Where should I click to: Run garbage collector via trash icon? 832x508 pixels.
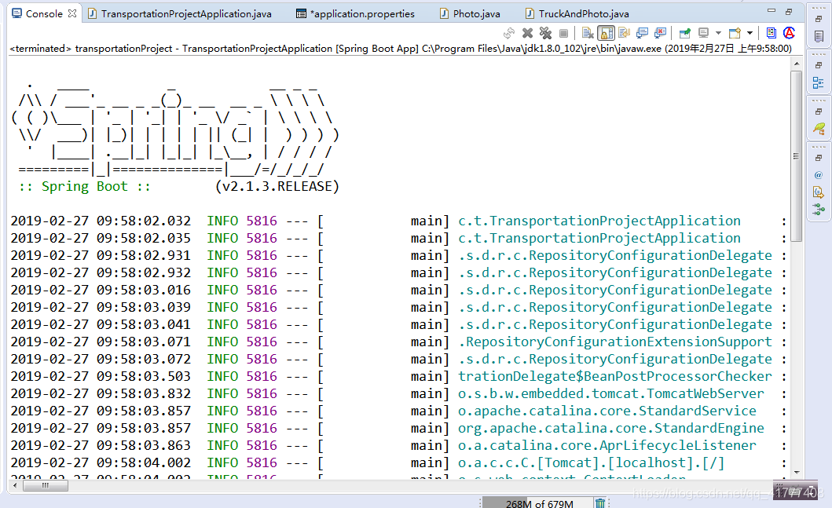600,503
